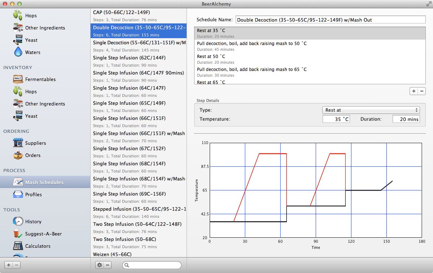
Task: Select the Rest at 50 °C step
Action: [x=310, y=59]
